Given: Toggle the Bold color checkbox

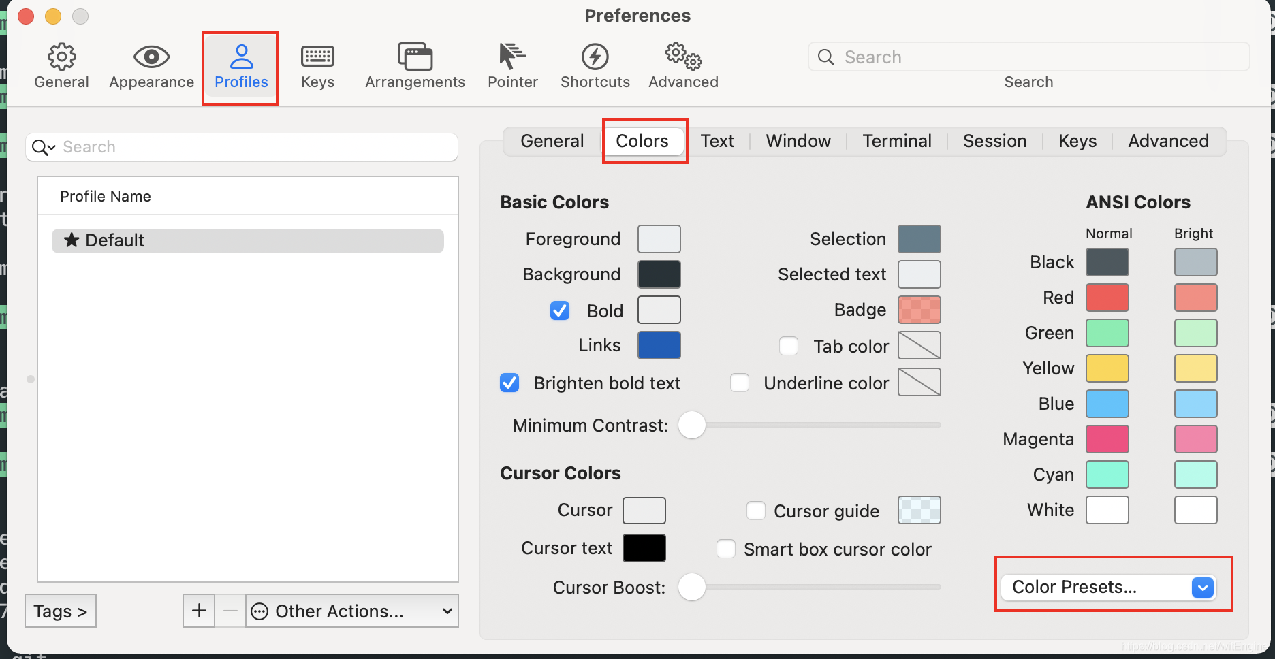Looking at the screenshot, I should 560,310.
